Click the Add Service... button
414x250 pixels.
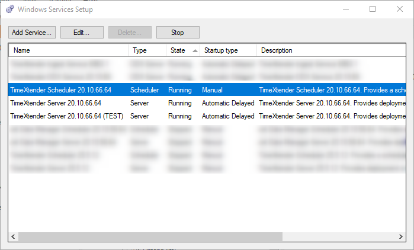[31, 32]
